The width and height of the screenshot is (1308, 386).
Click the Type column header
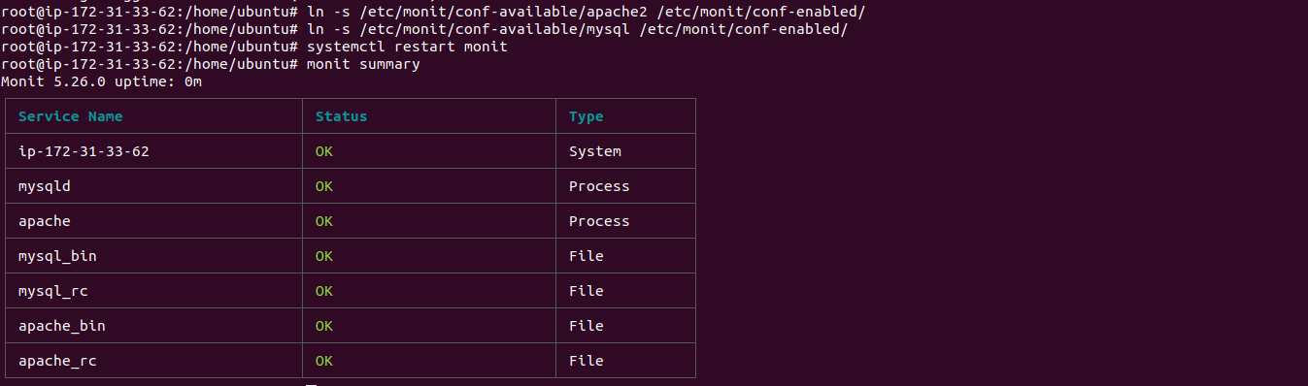click(587, 116)
